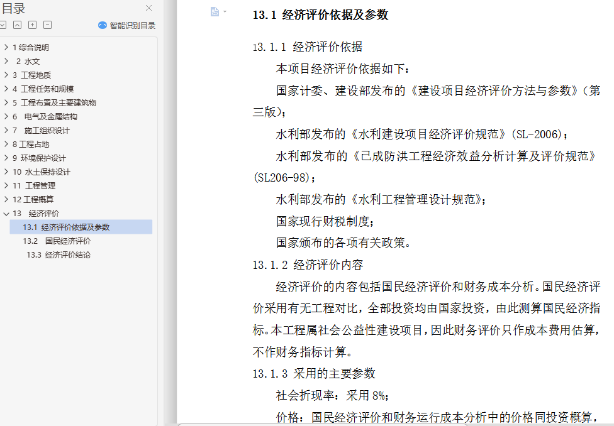Expand the 3 工程地质 chapter
This screenshot has height=426, width=614.
coord(6,75)
